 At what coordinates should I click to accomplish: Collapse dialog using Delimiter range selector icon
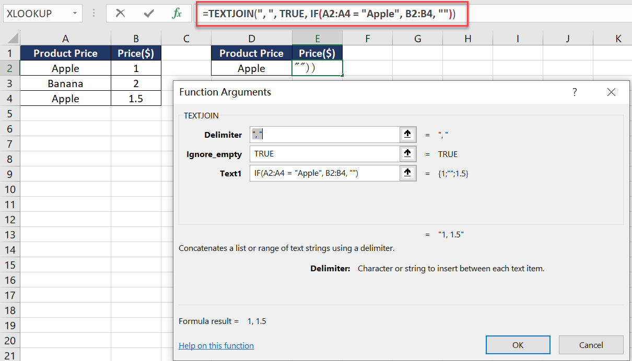pos(407,135)
